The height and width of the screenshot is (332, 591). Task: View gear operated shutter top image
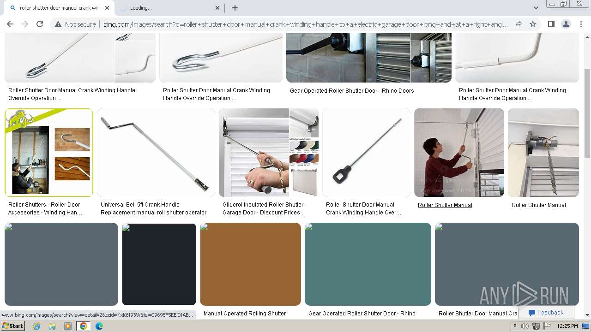[x=369, y=58]
